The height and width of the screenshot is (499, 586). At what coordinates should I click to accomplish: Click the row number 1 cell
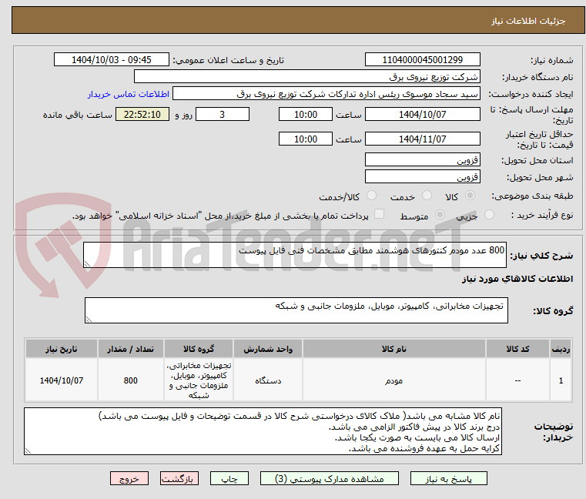coord(561,380)
